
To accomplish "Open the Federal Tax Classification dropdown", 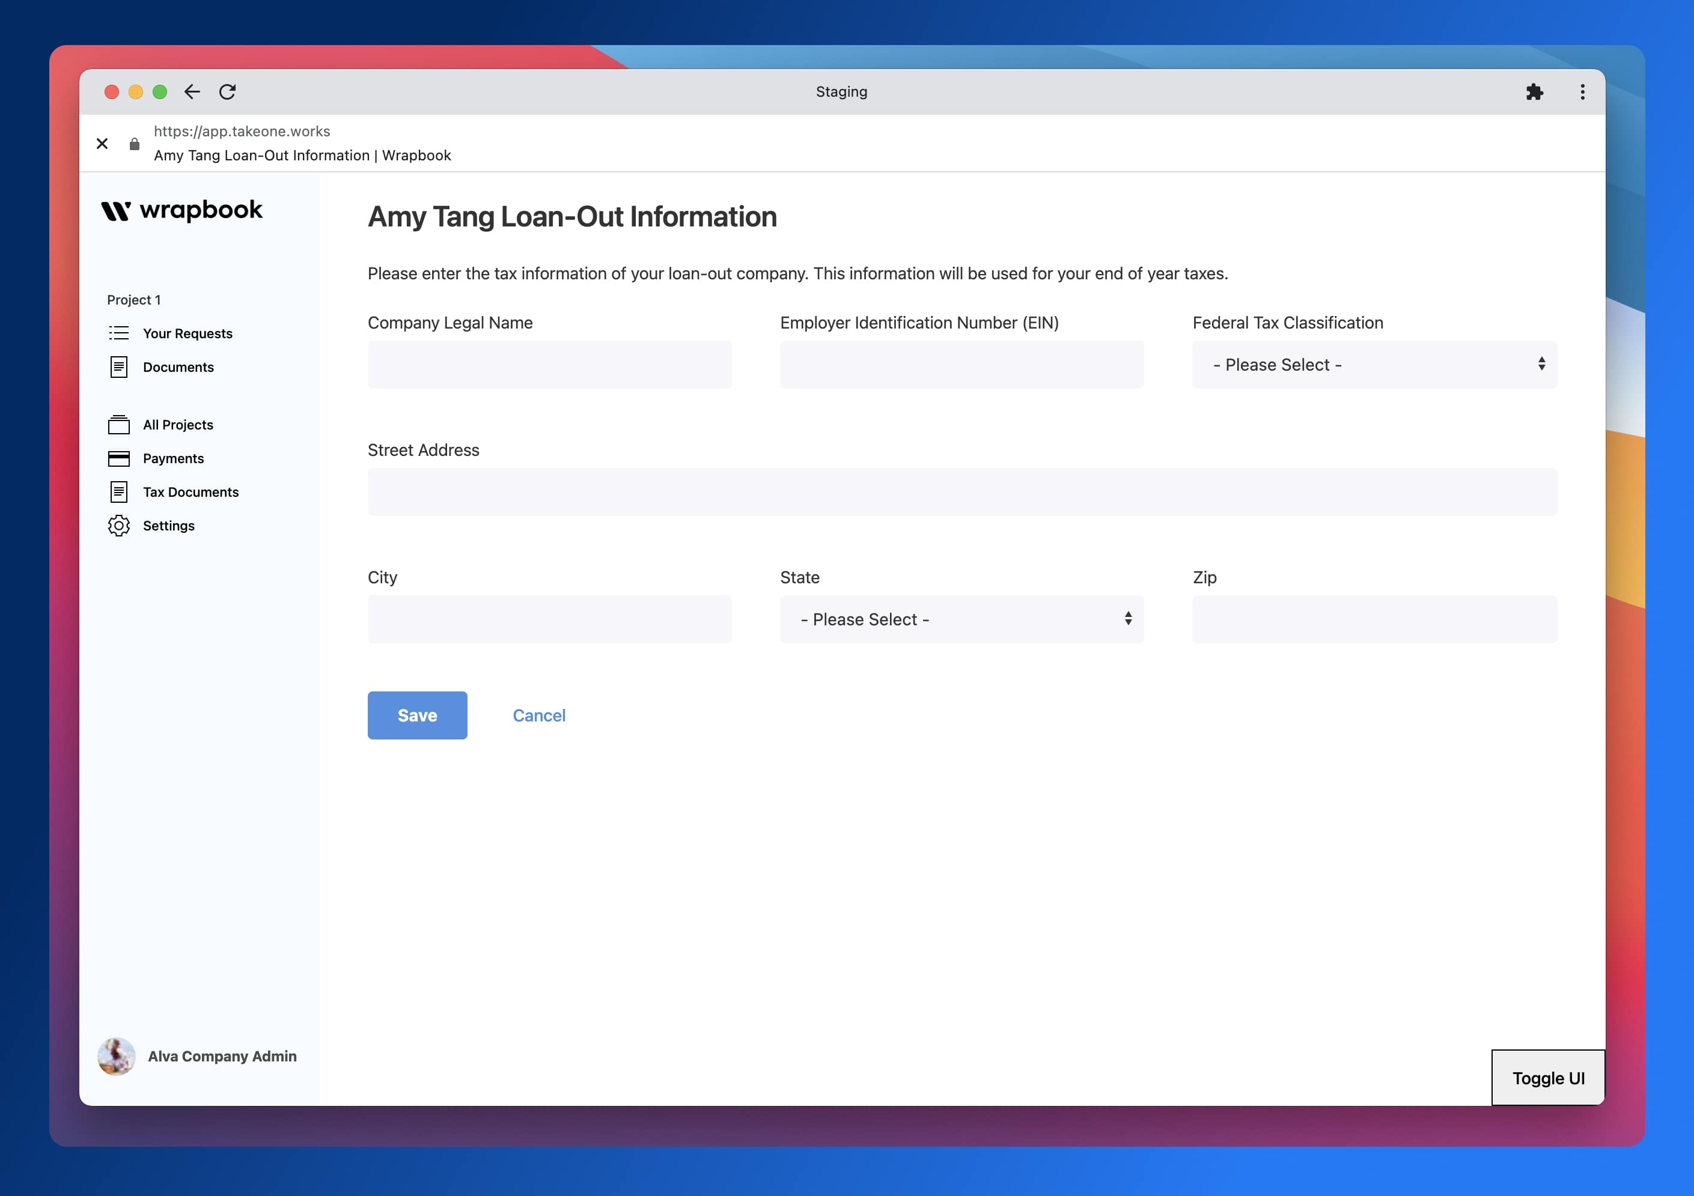I will (x=1374, y=364).
